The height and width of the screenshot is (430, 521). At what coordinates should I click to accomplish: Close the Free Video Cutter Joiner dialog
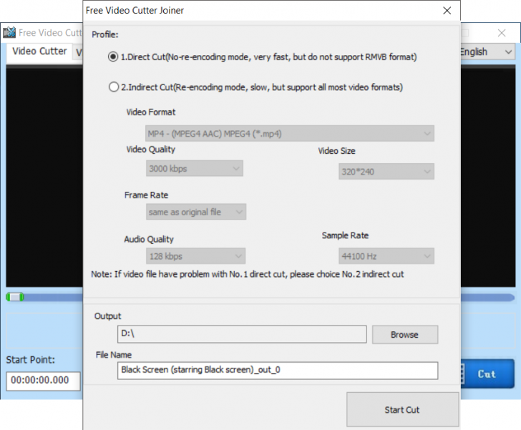click(447, 11)
